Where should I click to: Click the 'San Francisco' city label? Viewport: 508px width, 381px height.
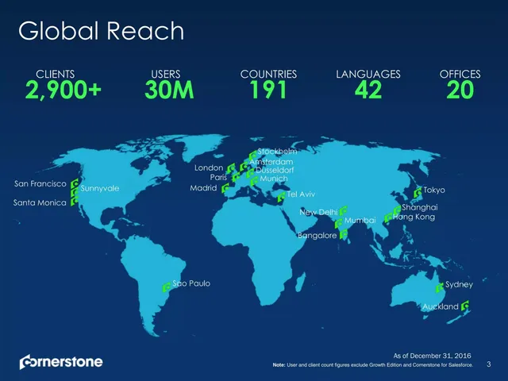click(x=40, y=183)
